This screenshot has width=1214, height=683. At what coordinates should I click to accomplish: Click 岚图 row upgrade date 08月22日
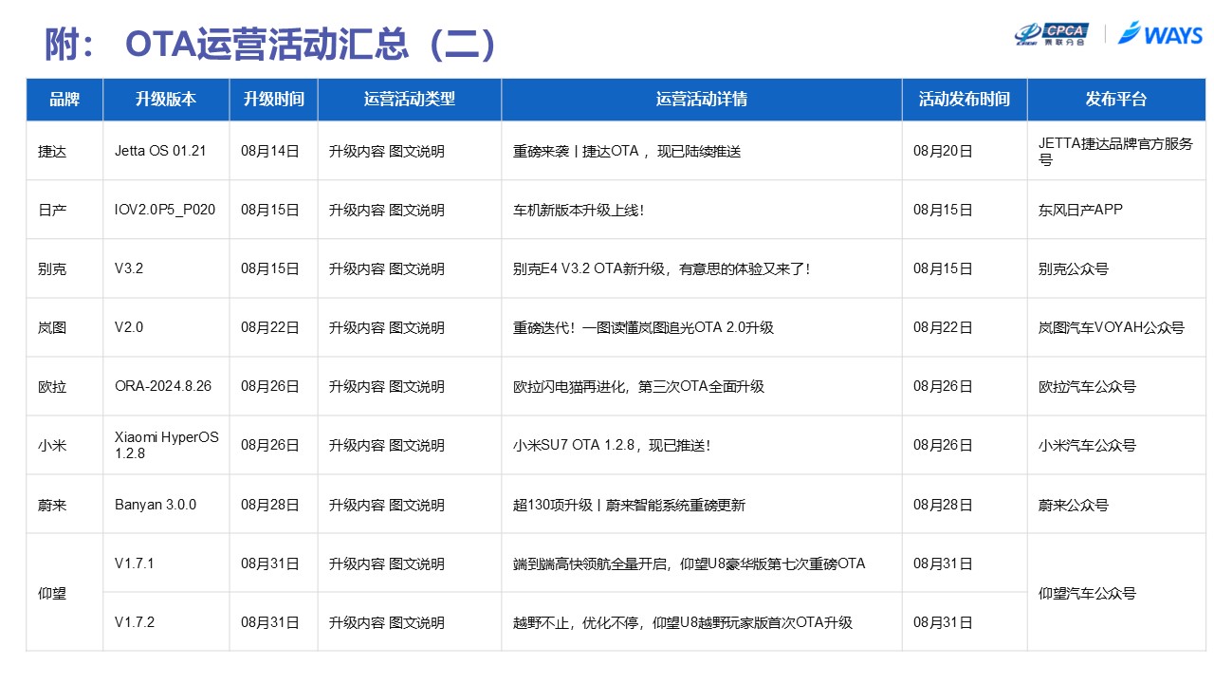(270, 327)
